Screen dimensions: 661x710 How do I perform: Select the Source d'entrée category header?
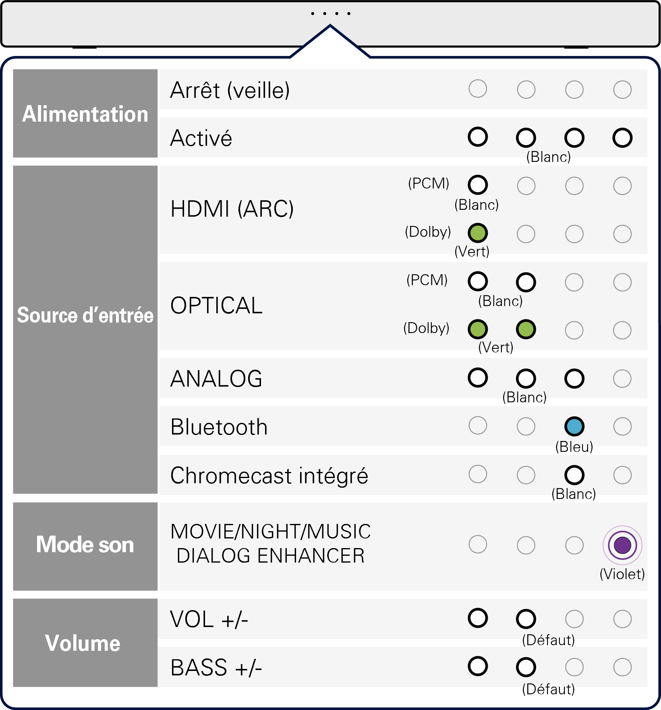pos(85,315)
